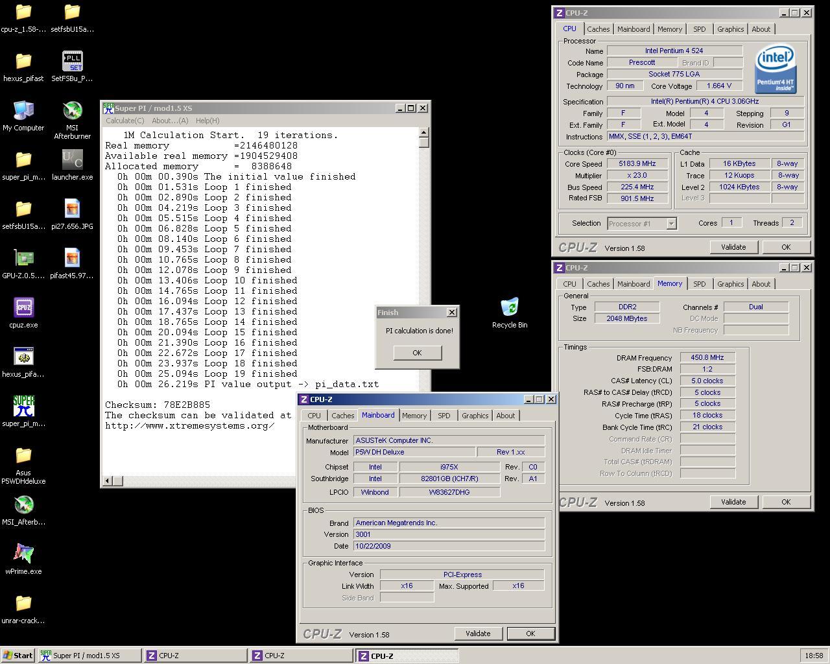
Task: Click the Intel Pentium 4 HT logo
Action: pyautogui.click(x=776, y=69)
